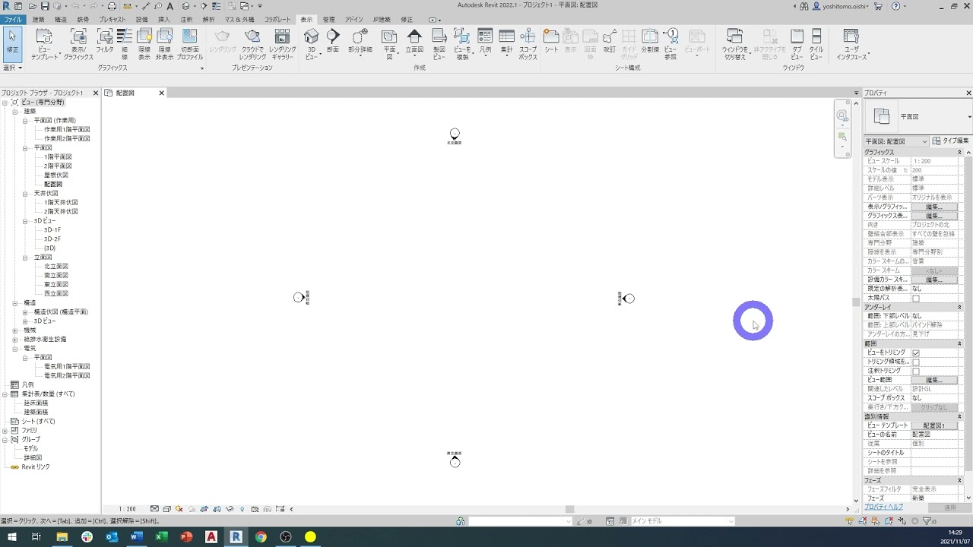Image resolution: width=973 pixels, height=547 pixels.
Task: Click Switch Windows (ウィンドウを切り替え)
Action: click(735, 44)
